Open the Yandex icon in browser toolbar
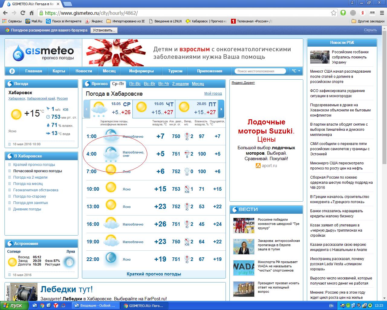The height and width of the screenshot is (310, 387). click(x=363, y=13)
